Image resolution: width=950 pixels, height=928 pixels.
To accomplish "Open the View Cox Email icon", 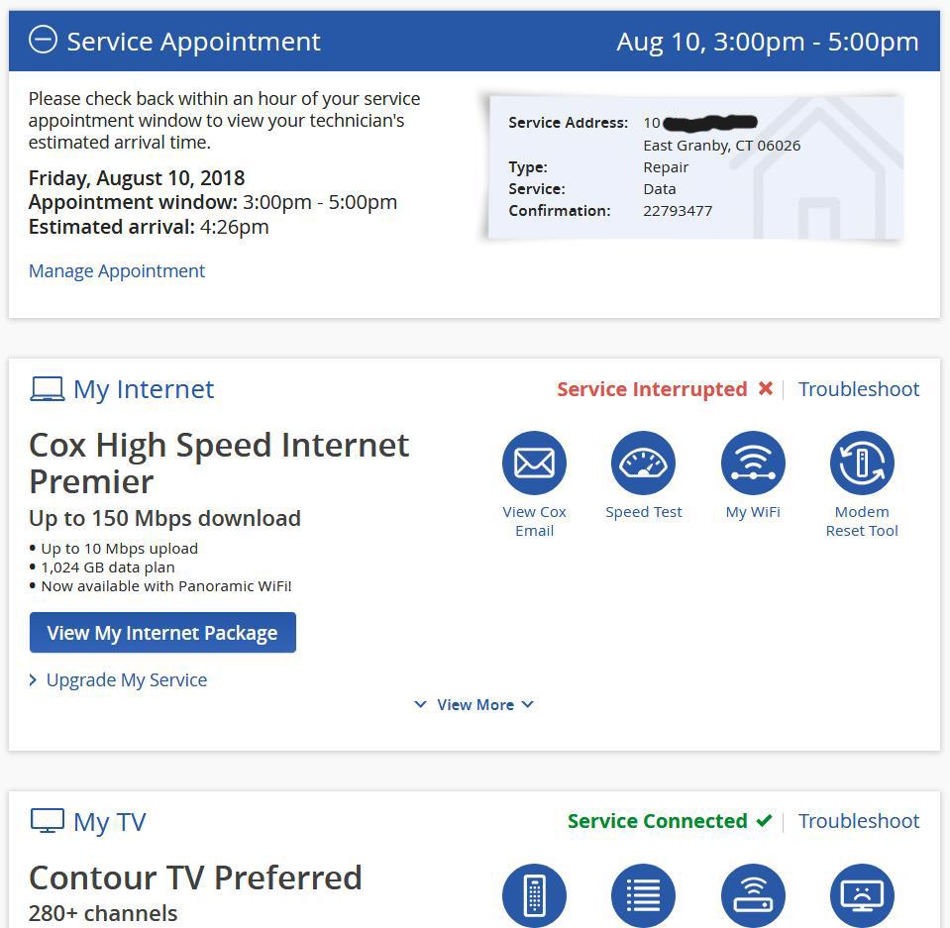I will point(534,463).
